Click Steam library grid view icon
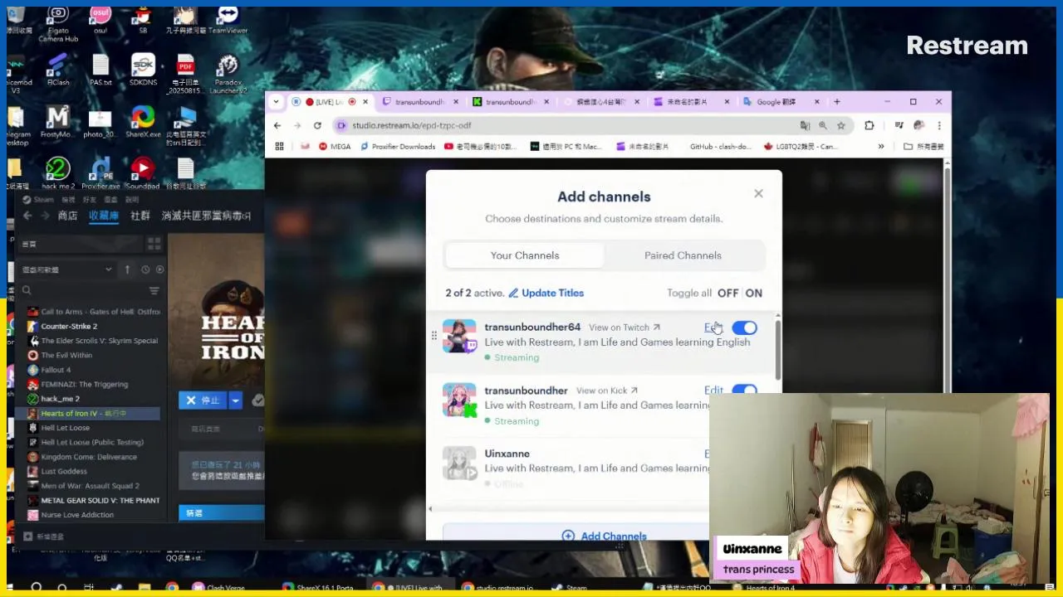 pyautogui.click(x=154, y=244)
